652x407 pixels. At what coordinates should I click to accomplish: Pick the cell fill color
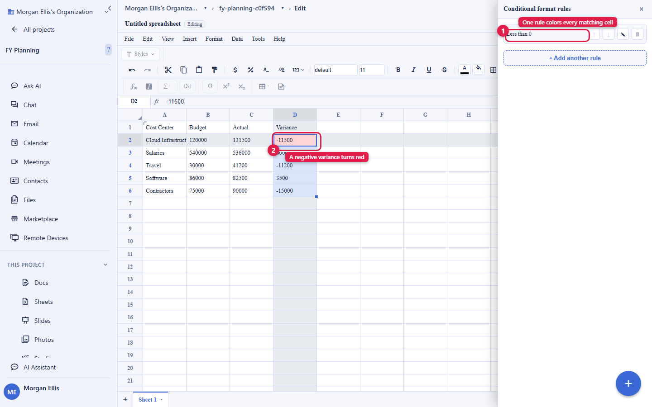click(x=479, y=70)
